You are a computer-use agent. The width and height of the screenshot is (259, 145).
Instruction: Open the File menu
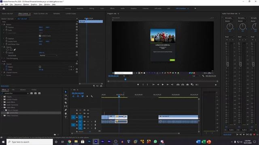[2, 4]
